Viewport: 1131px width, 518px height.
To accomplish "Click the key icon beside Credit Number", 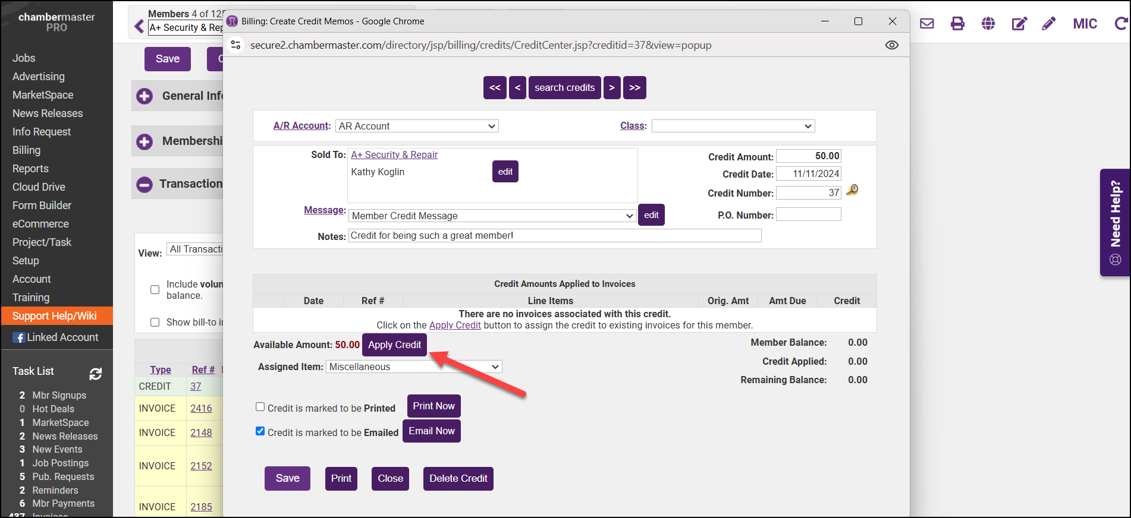I will click(852, 191).
